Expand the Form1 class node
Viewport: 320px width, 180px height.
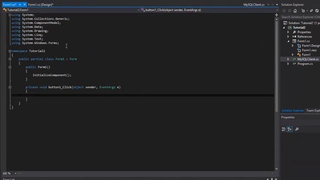click(x=292, y=54)
